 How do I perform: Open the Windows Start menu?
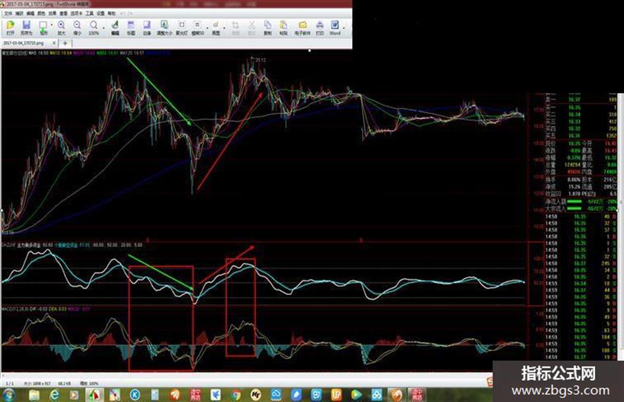9,395
